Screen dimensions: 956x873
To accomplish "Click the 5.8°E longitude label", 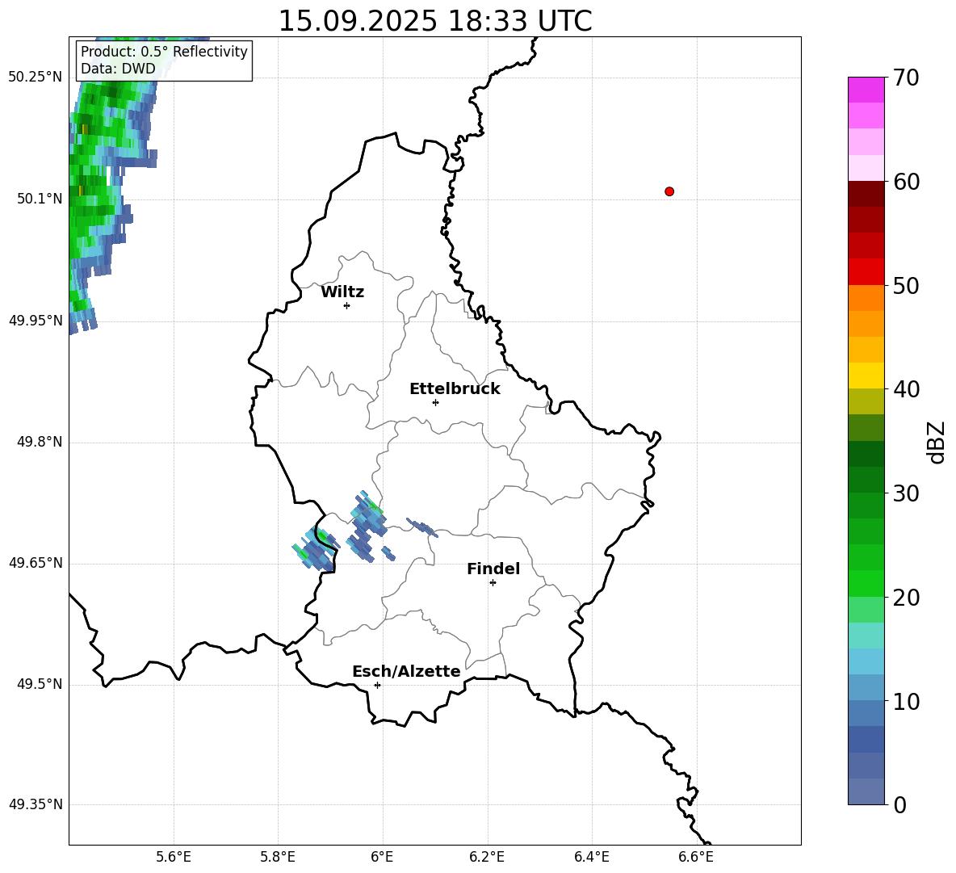I will click(278, 857).
